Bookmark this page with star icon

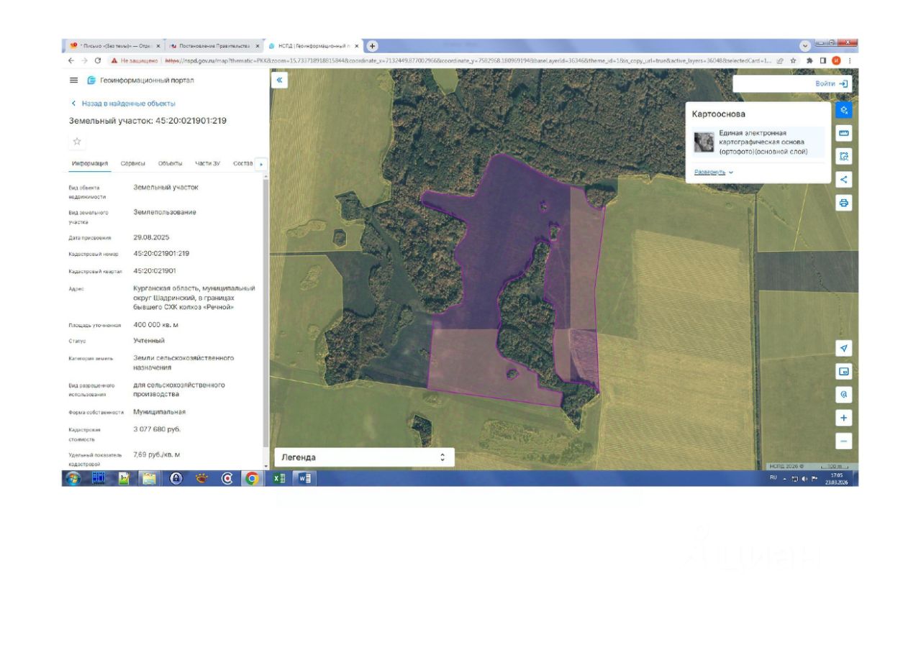pos(793,61)
